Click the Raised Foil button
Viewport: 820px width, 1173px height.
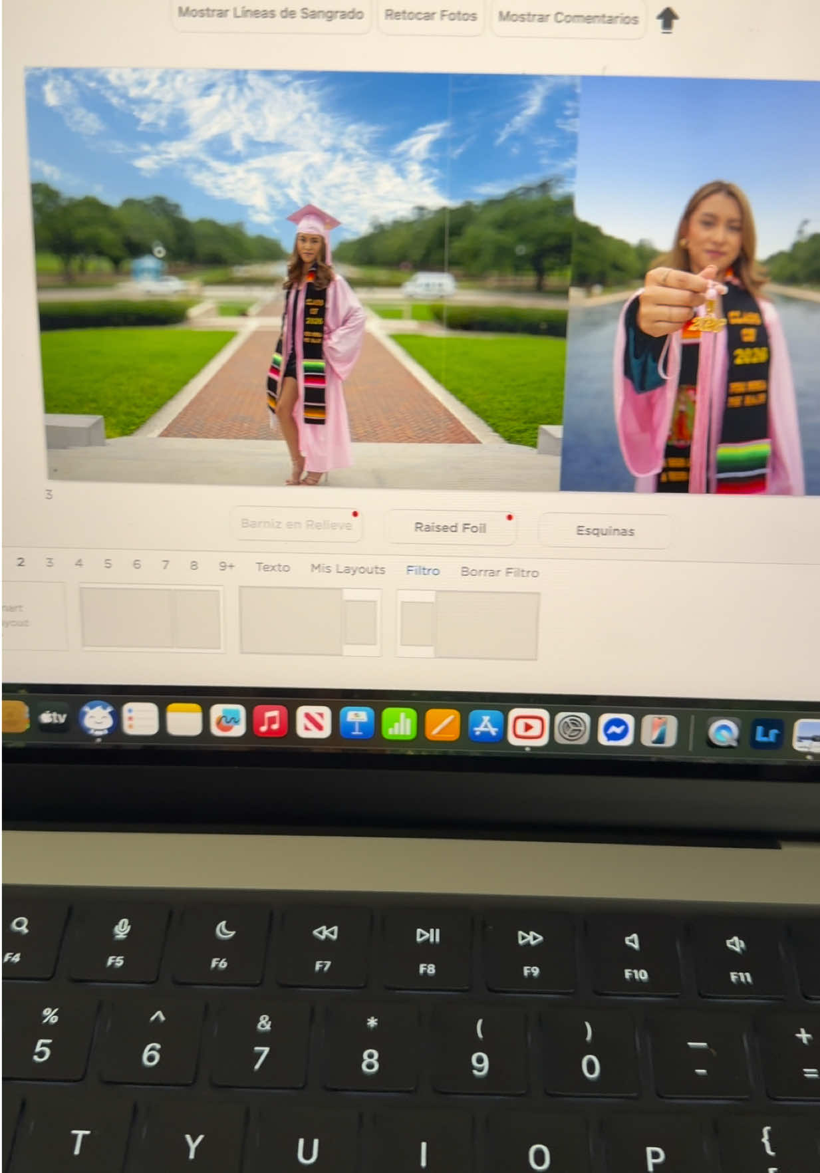(450, 528)
